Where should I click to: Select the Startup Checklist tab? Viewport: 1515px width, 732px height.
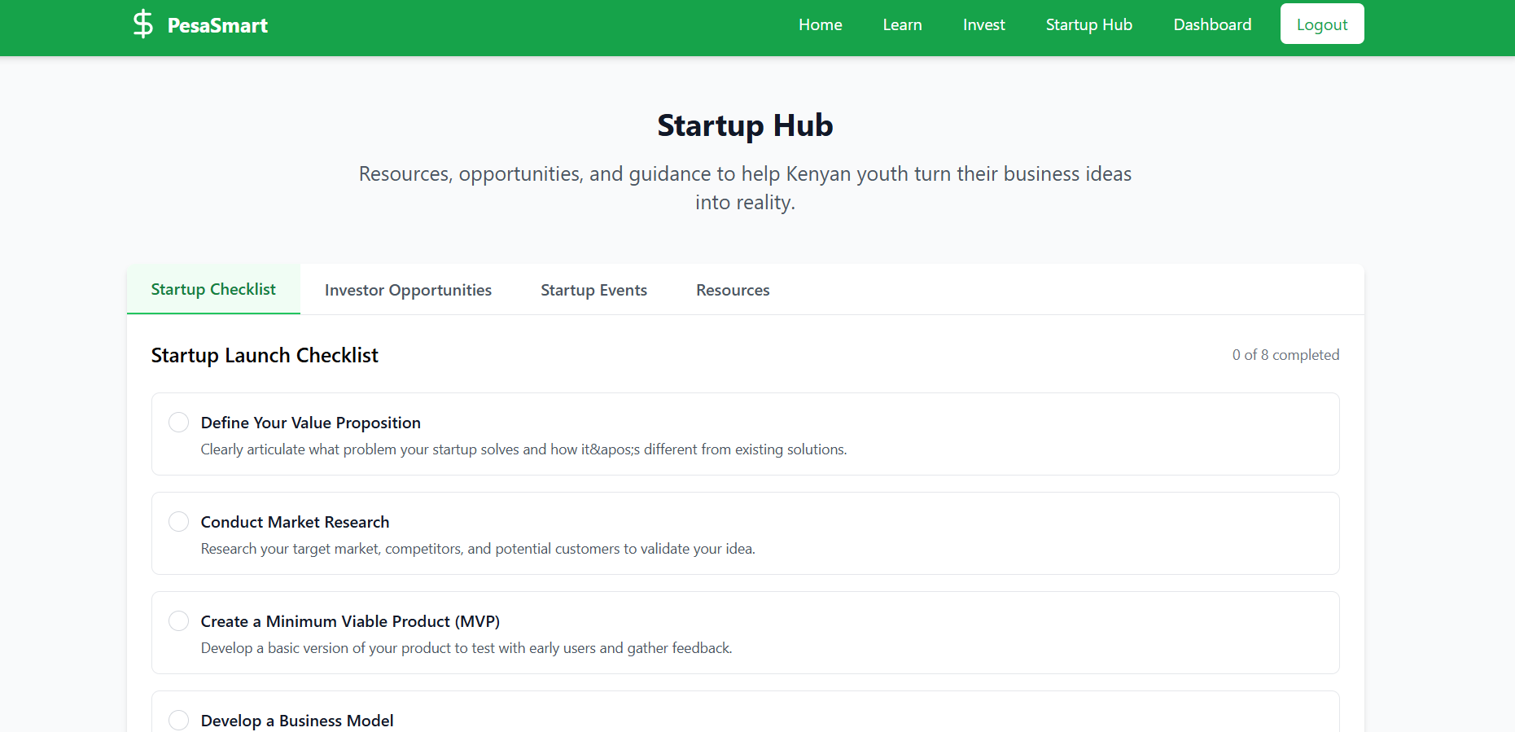coord(213,289)
